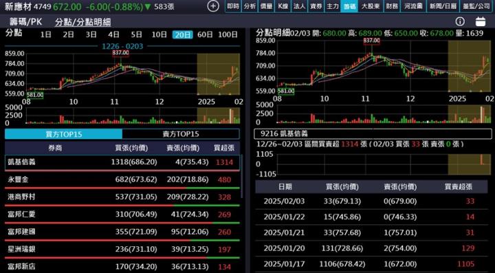Click the 券商 column header
Viewport: 495px width, 273px height.
click(55, 148)
